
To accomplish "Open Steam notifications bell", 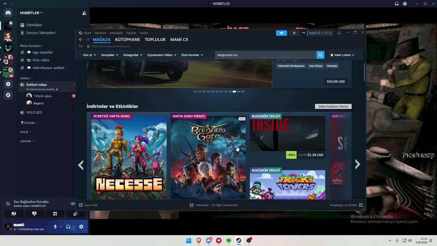I will pos(294,33).
